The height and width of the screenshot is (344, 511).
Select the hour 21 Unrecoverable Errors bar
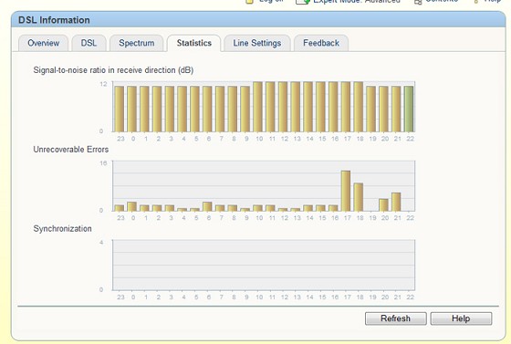coord(396,202)
